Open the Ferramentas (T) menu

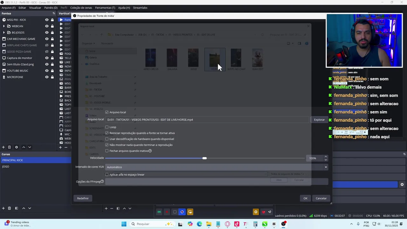click(x=105, y=8)
